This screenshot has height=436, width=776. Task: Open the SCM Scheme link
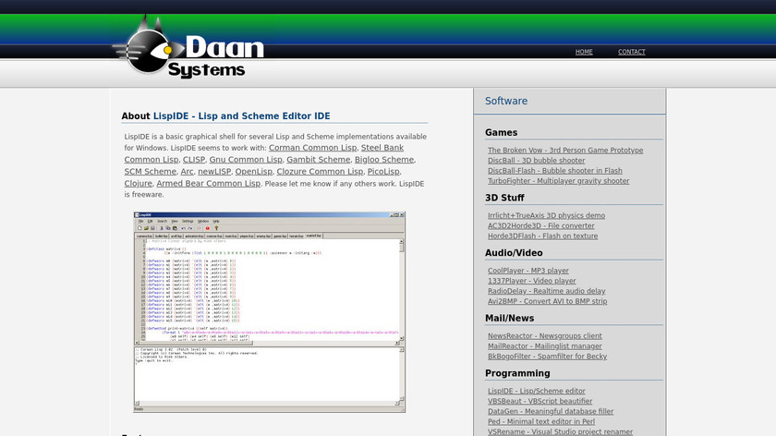[x=150, y=171]
